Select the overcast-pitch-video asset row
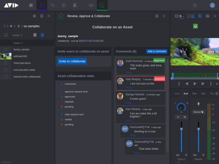 click(x=27, y=70)
